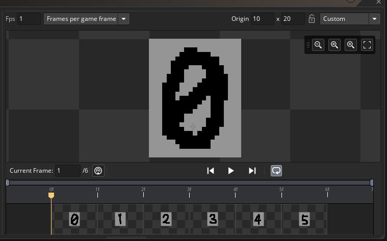
Task: Select the frame thumbnail showing digit 5
Action: coord(304,219)
